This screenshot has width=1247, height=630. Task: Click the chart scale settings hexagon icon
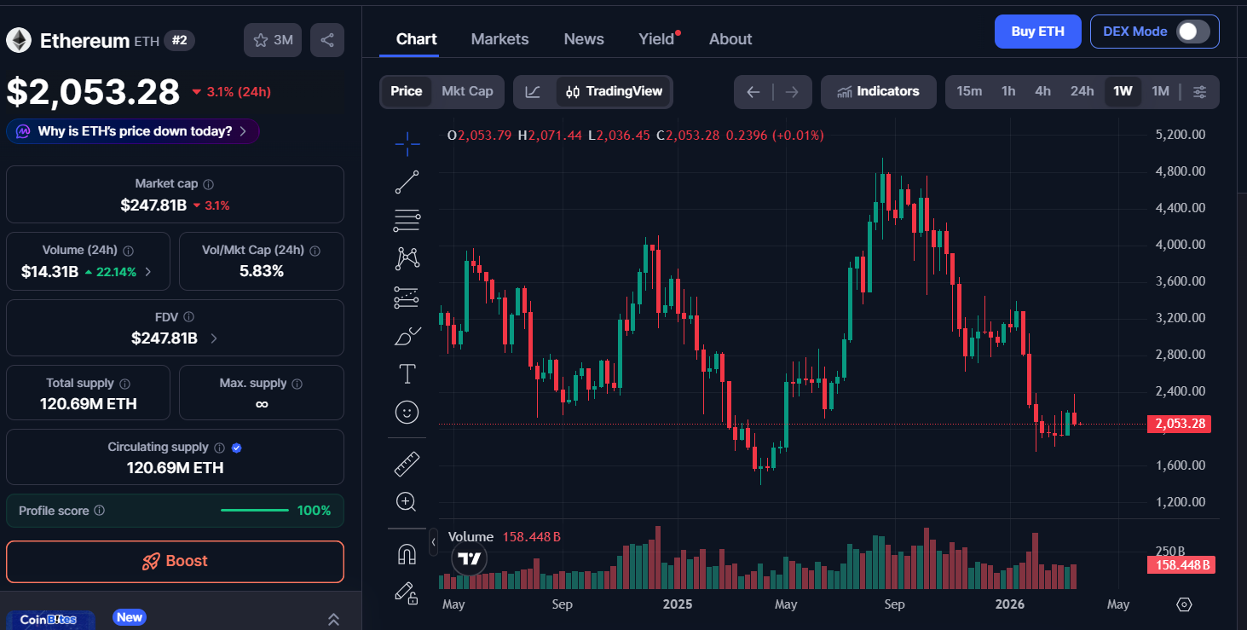[1184, 604]
